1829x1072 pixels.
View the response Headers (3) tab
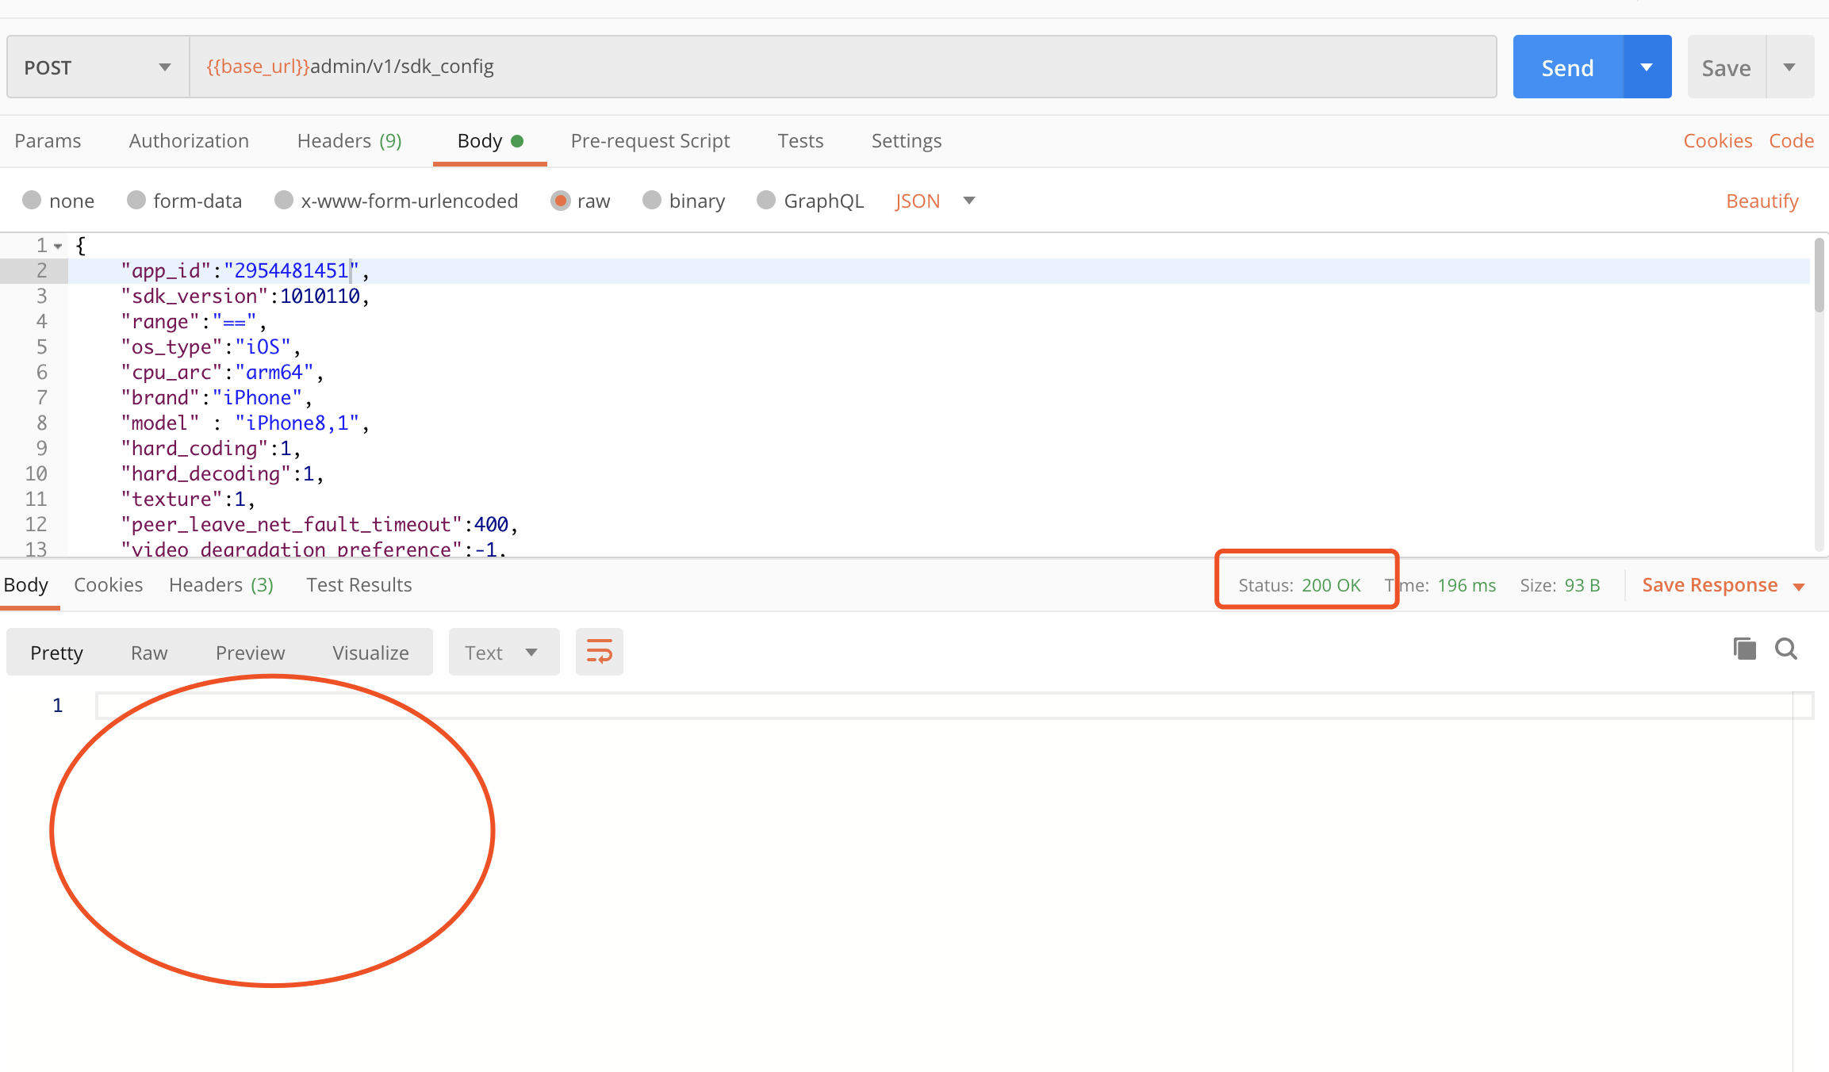pyautogui.click(x=220, y=584)
